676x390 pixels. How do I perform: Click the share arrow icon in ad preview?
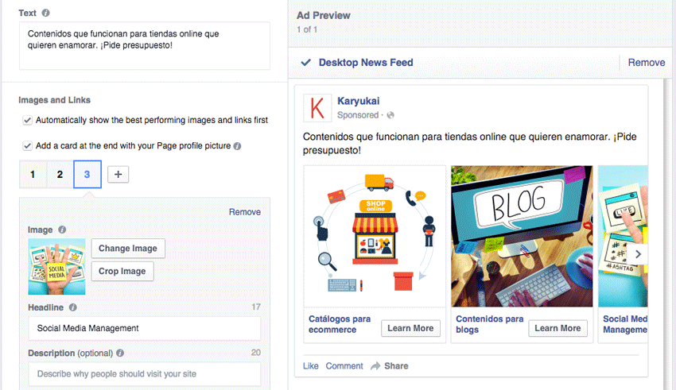(x=375, y=366)
